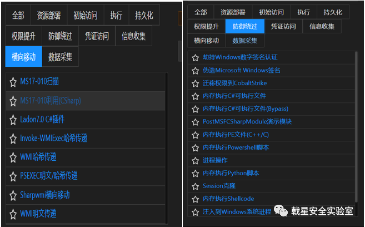Open WMI明文传递 module link
Viewport: 365px width, 227px height.
pyautogui.click(x=38, y=214)
